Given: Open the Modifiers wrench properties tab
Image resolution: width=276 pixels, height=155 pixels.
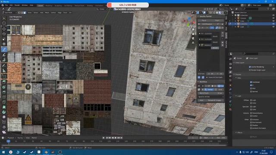Looking at the screenshot, I should click(230, 90).
